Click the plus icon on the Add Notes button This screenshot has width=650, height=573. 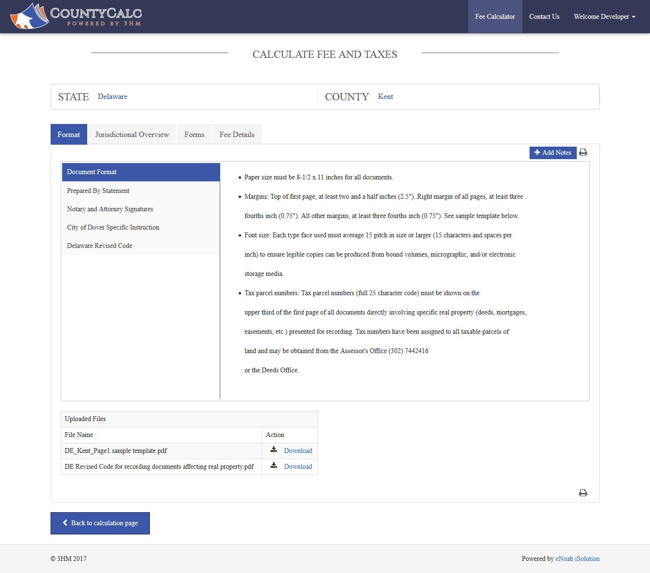coord(538,152)
